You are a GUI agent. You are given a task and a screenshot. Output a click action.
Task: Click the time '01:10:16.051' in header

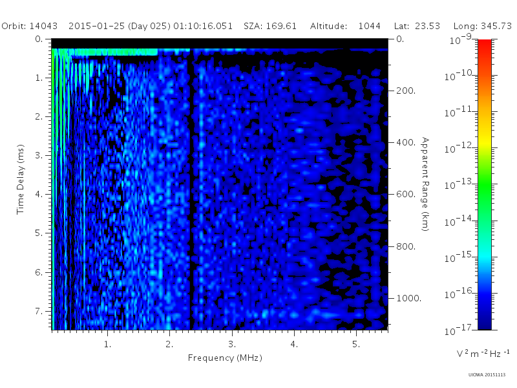tap(203, 26)
